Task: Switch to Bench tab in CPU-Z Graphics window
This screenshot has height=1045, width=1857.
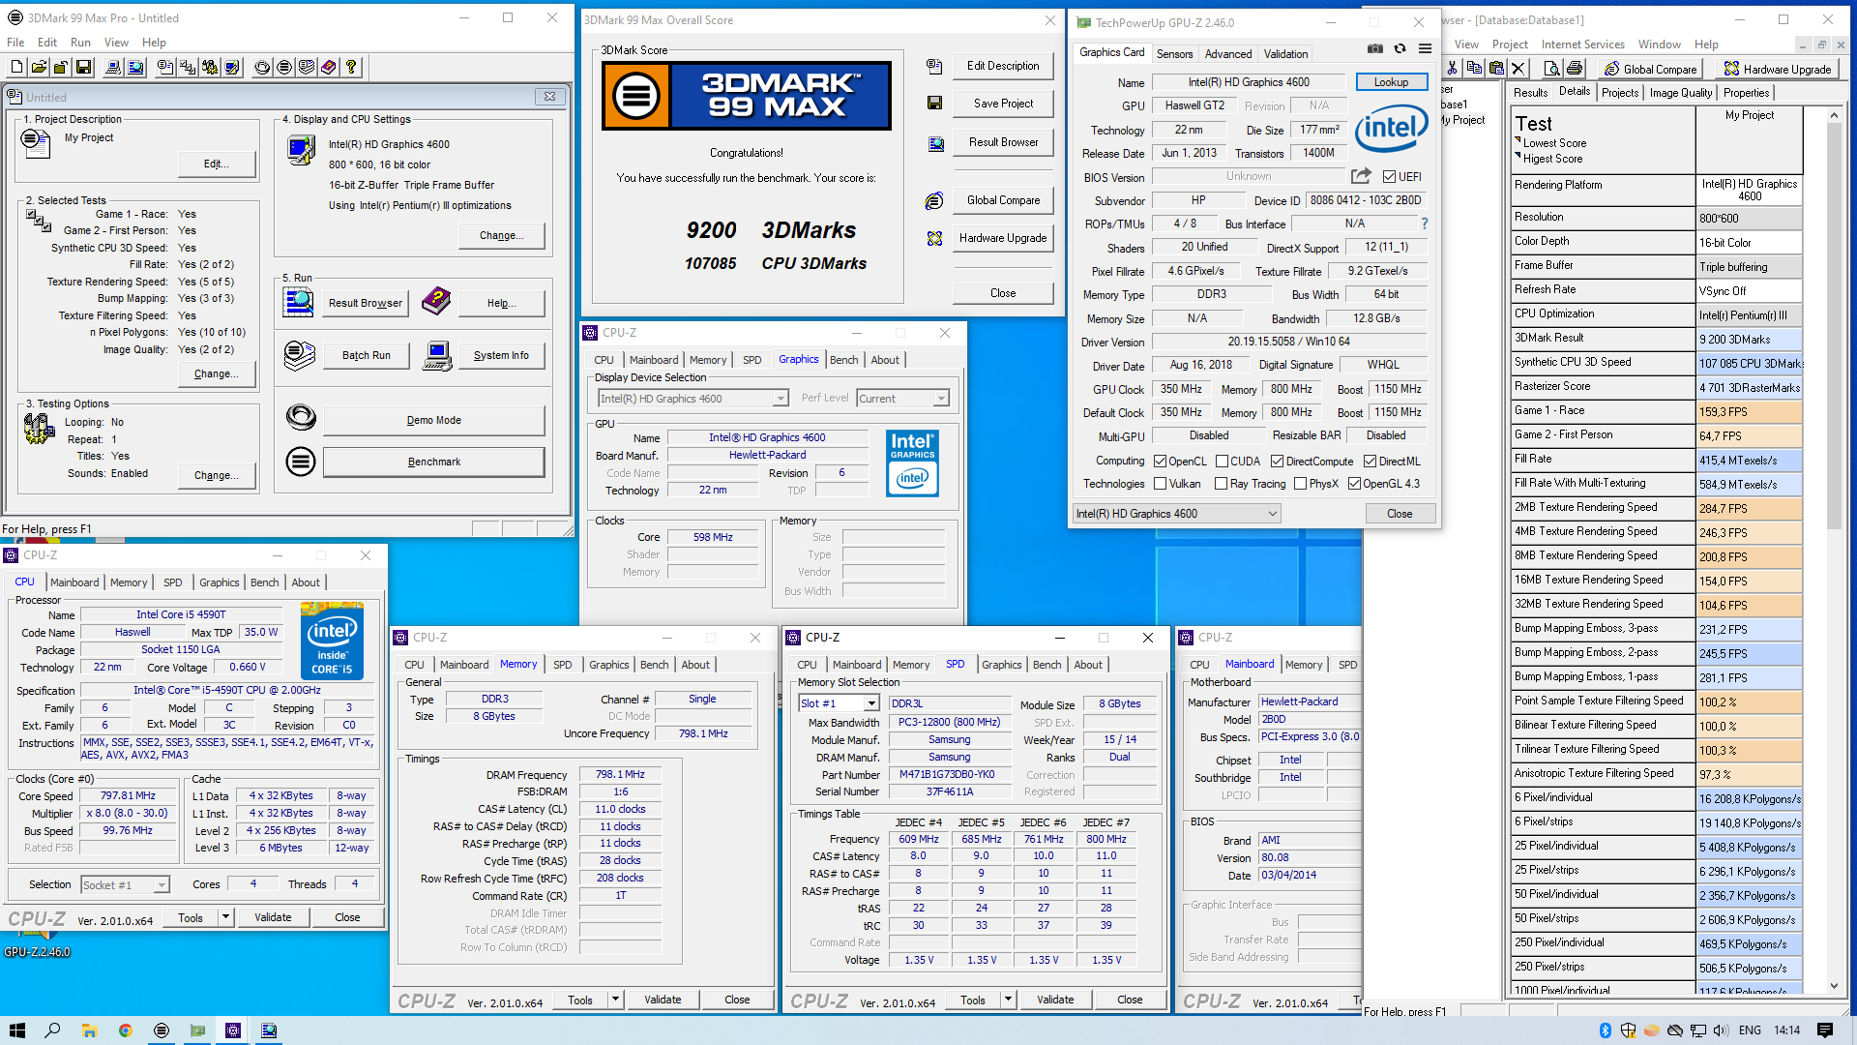Action: tap(843, 360)
